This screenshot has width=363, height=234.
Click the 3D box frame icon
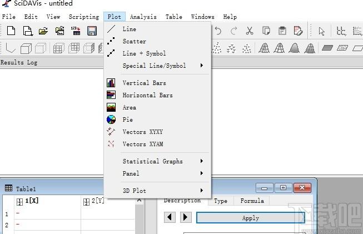(x=26, y=48)
